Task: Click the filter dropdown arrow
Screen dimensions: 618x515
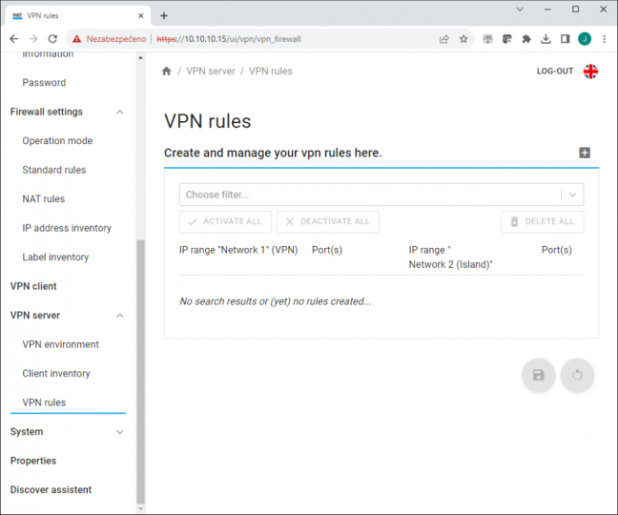Action: coord(572,195)
